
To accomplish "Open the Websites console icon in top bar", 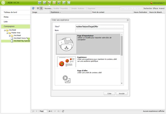I will (x=40, y=2).
